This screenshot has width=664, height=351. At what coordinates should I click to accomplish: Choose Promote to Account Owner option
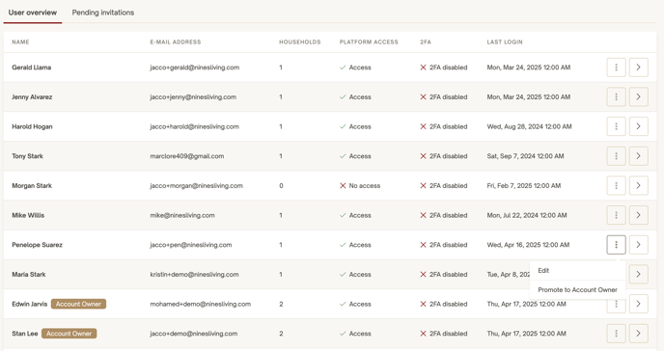coord(577,289)
